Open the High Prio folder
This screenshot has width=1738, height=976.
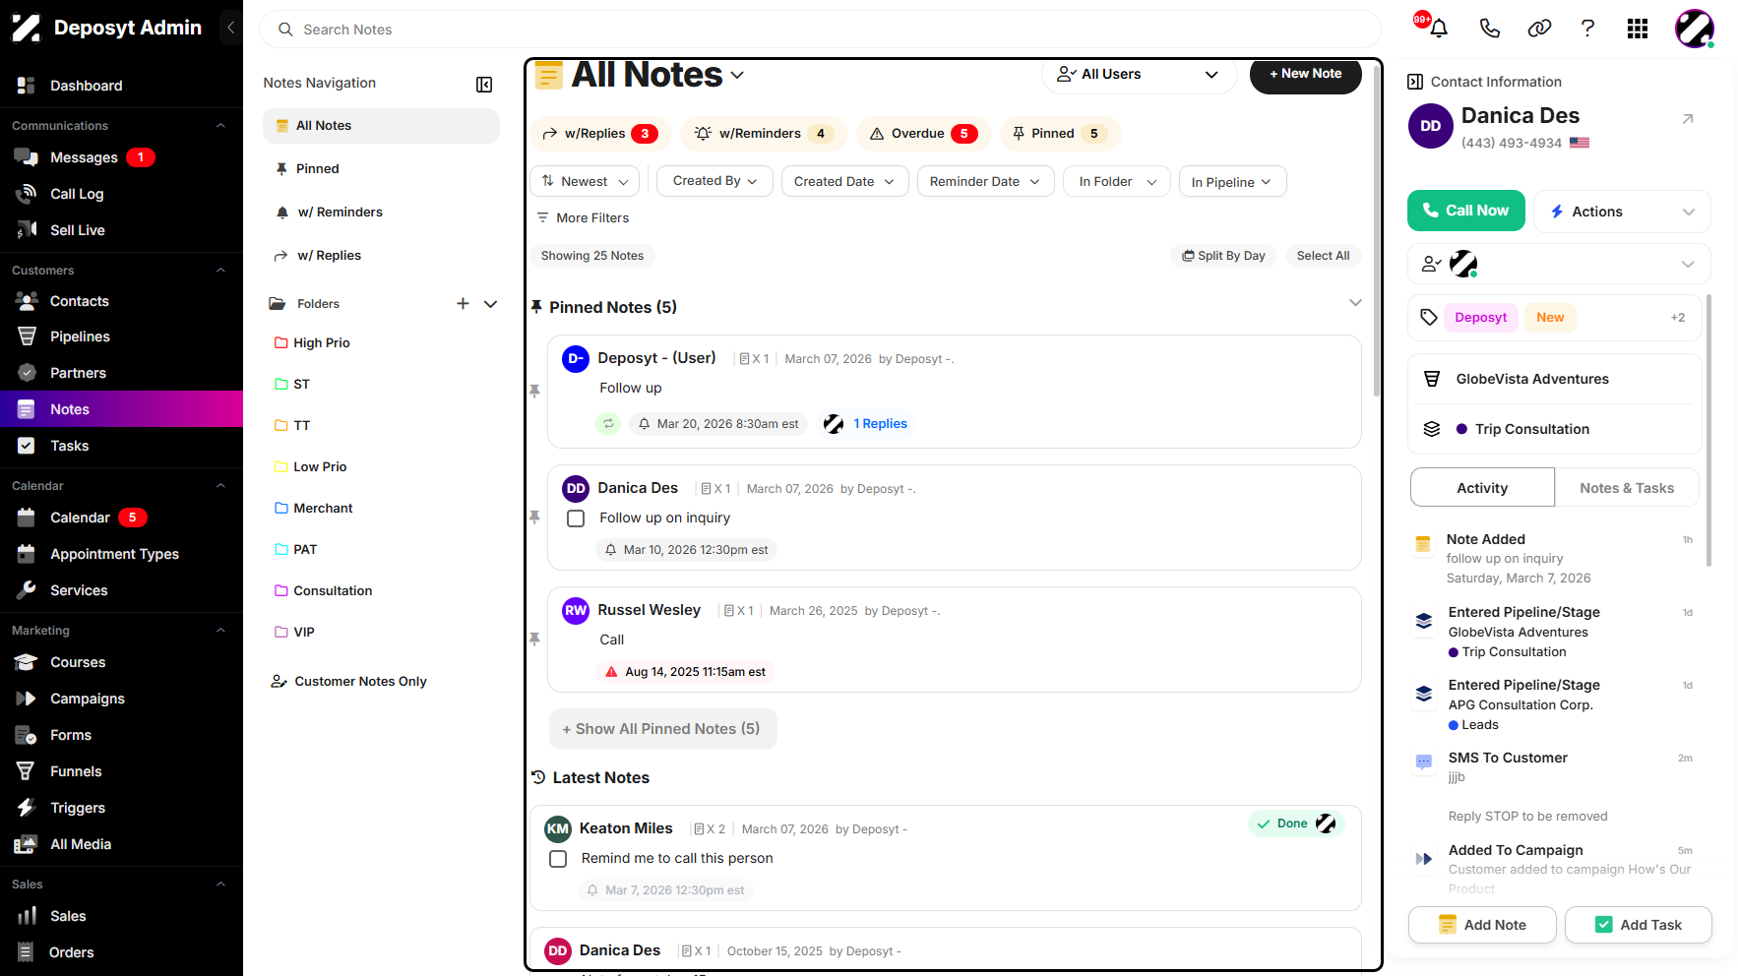pos(321,343)
